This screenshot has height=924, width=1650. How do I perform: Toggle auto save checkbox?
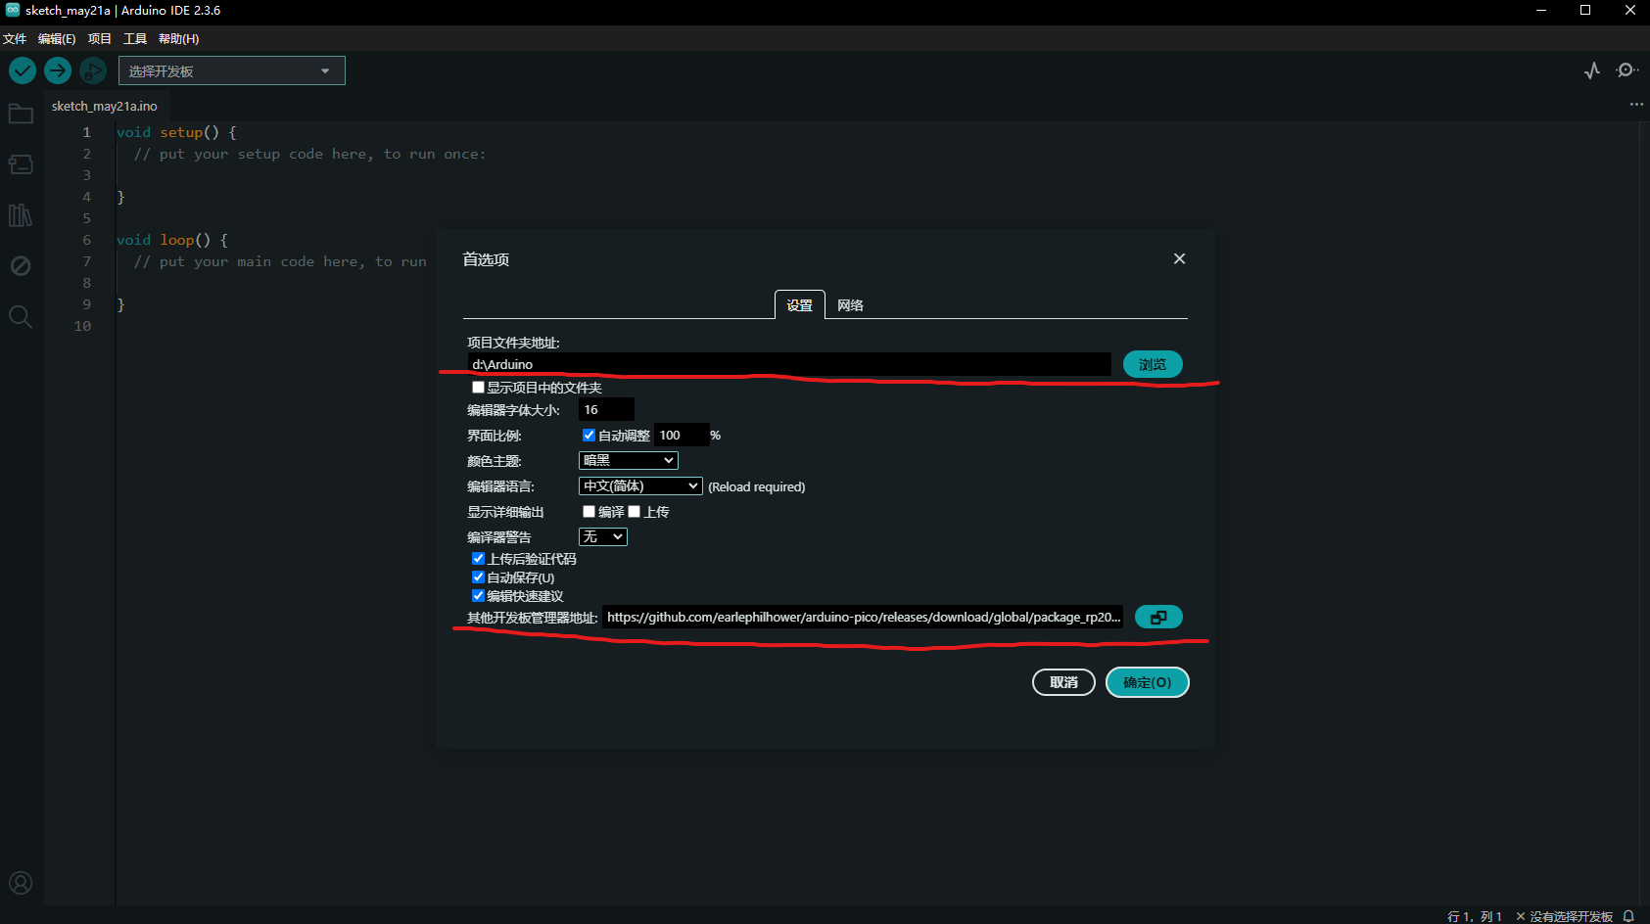[478, 577]
